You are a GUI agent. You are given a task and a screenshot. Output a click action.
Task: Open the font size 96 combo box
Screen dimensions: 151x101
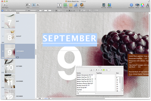[x=40, y=11]
